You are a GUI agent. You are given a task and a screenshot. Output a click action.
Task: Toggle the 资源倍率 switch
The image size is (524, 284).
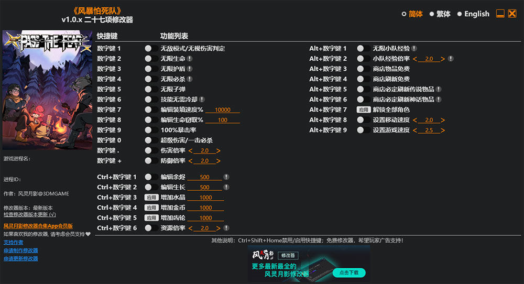151,228
